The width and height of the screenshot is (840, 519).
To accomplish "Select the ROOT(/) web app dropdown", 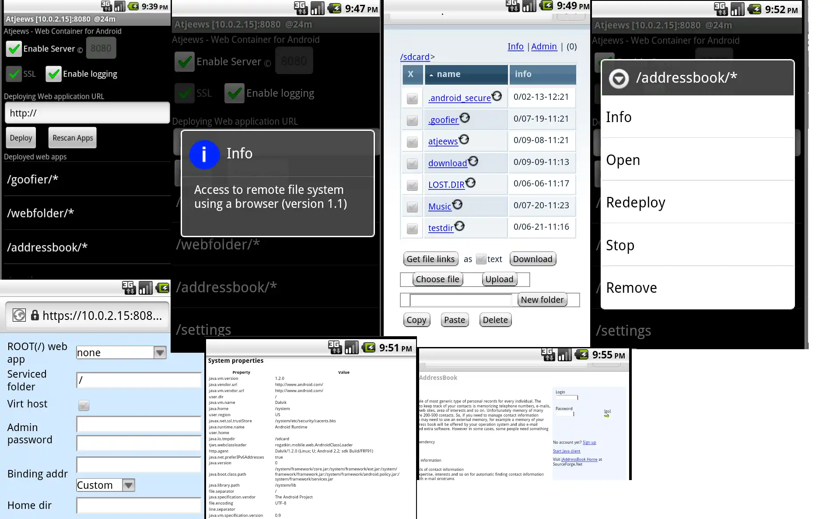I will click(x=121, y=353).
